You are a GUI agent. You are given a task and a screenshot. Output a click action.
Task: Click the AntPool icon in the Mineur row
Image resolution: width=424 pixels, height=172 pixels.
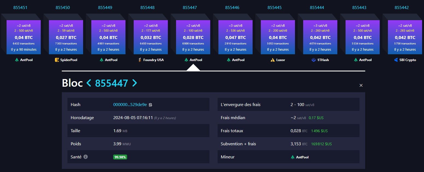292,157
